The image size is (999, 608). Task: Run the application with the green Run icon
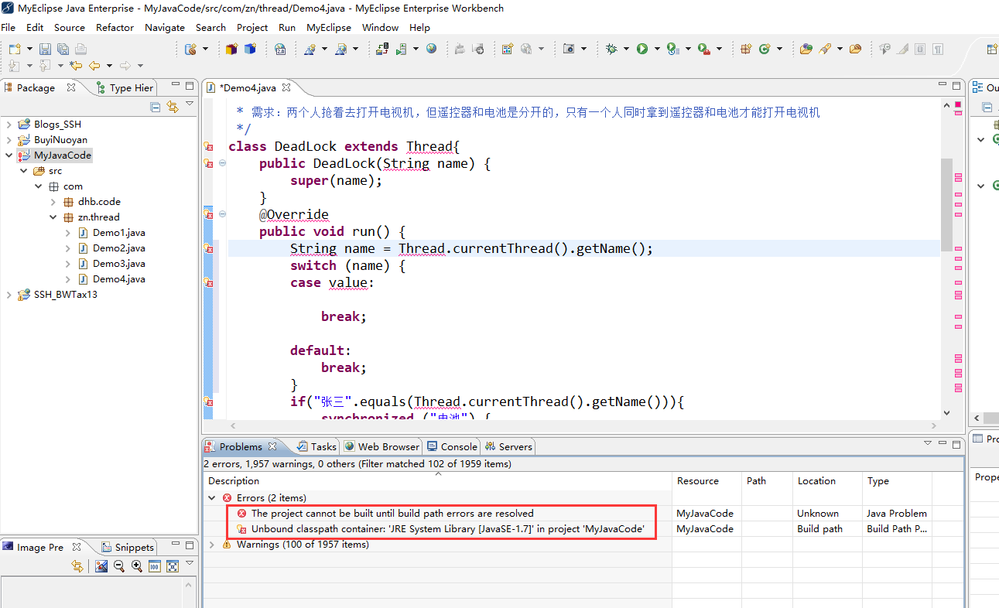coord(642,48)
